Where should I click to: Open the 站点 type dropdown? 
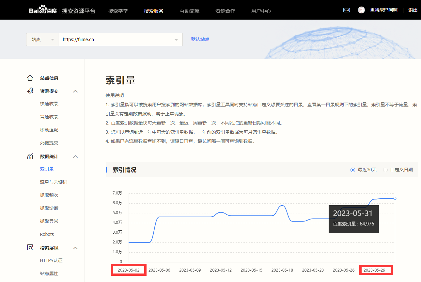[x=42, y=40]
